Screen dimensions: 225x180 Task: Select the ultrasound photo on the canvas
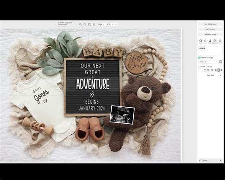[x=122, y=115]
